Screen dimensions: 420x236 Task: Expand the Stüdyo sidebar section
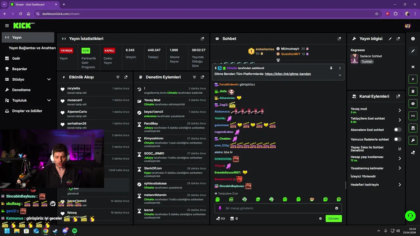click(x=49, y=79)
